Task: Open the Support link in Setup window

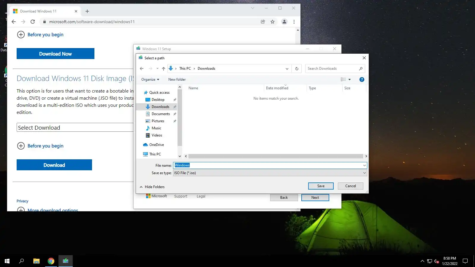Action: [x=181, y=196]
